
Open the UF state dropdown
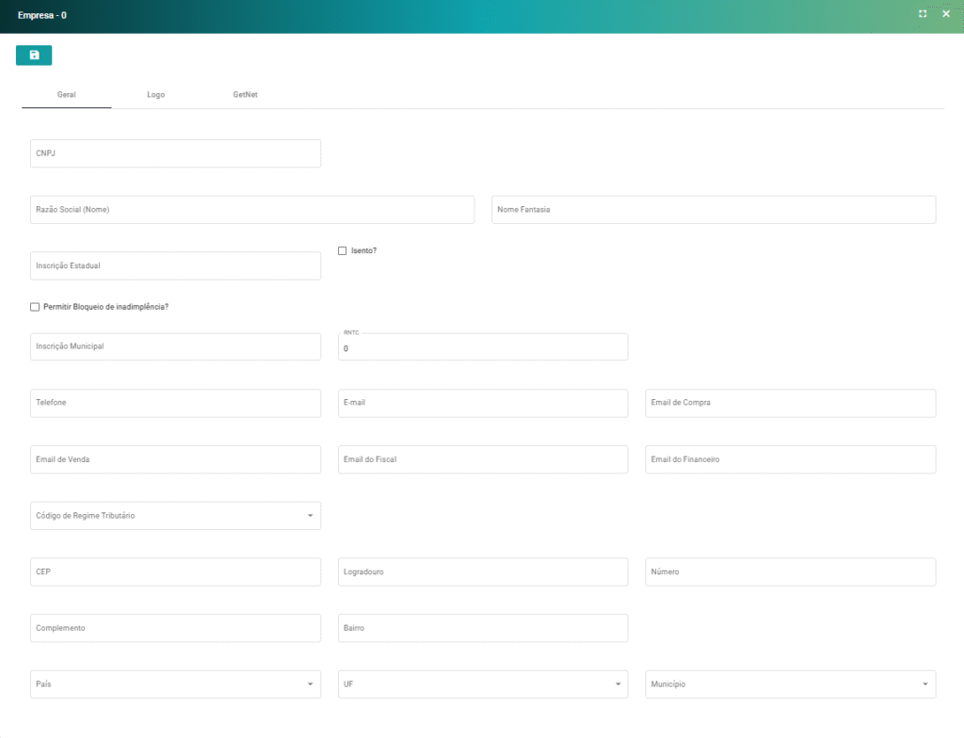(x=482, y=684)
